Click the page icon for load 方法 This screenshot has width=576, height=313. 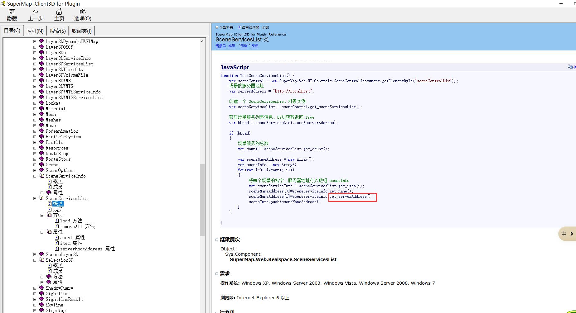(x=57, y=221)
